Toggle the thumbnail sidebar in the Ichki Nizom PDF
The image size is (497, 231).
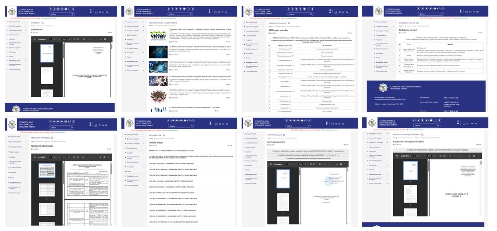pyautogui.click(x=34, y=39)
